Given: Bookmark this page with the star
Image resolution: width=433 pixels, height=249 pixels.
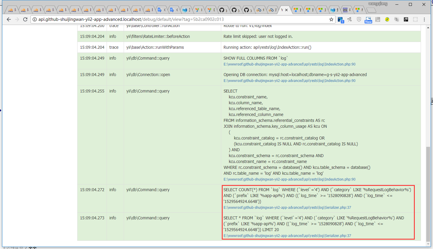Looking at the screenshot, I should (331, 19).
